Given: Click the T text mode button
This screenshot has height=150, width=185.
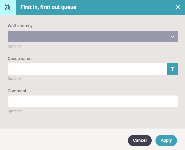Looking at the screenshot, I should [x=172, y=69].
